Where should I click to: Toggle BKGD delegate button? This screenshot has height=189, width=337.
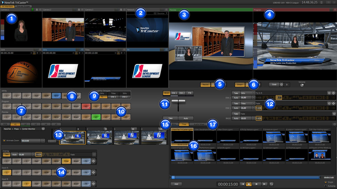(x=166, y=93)
